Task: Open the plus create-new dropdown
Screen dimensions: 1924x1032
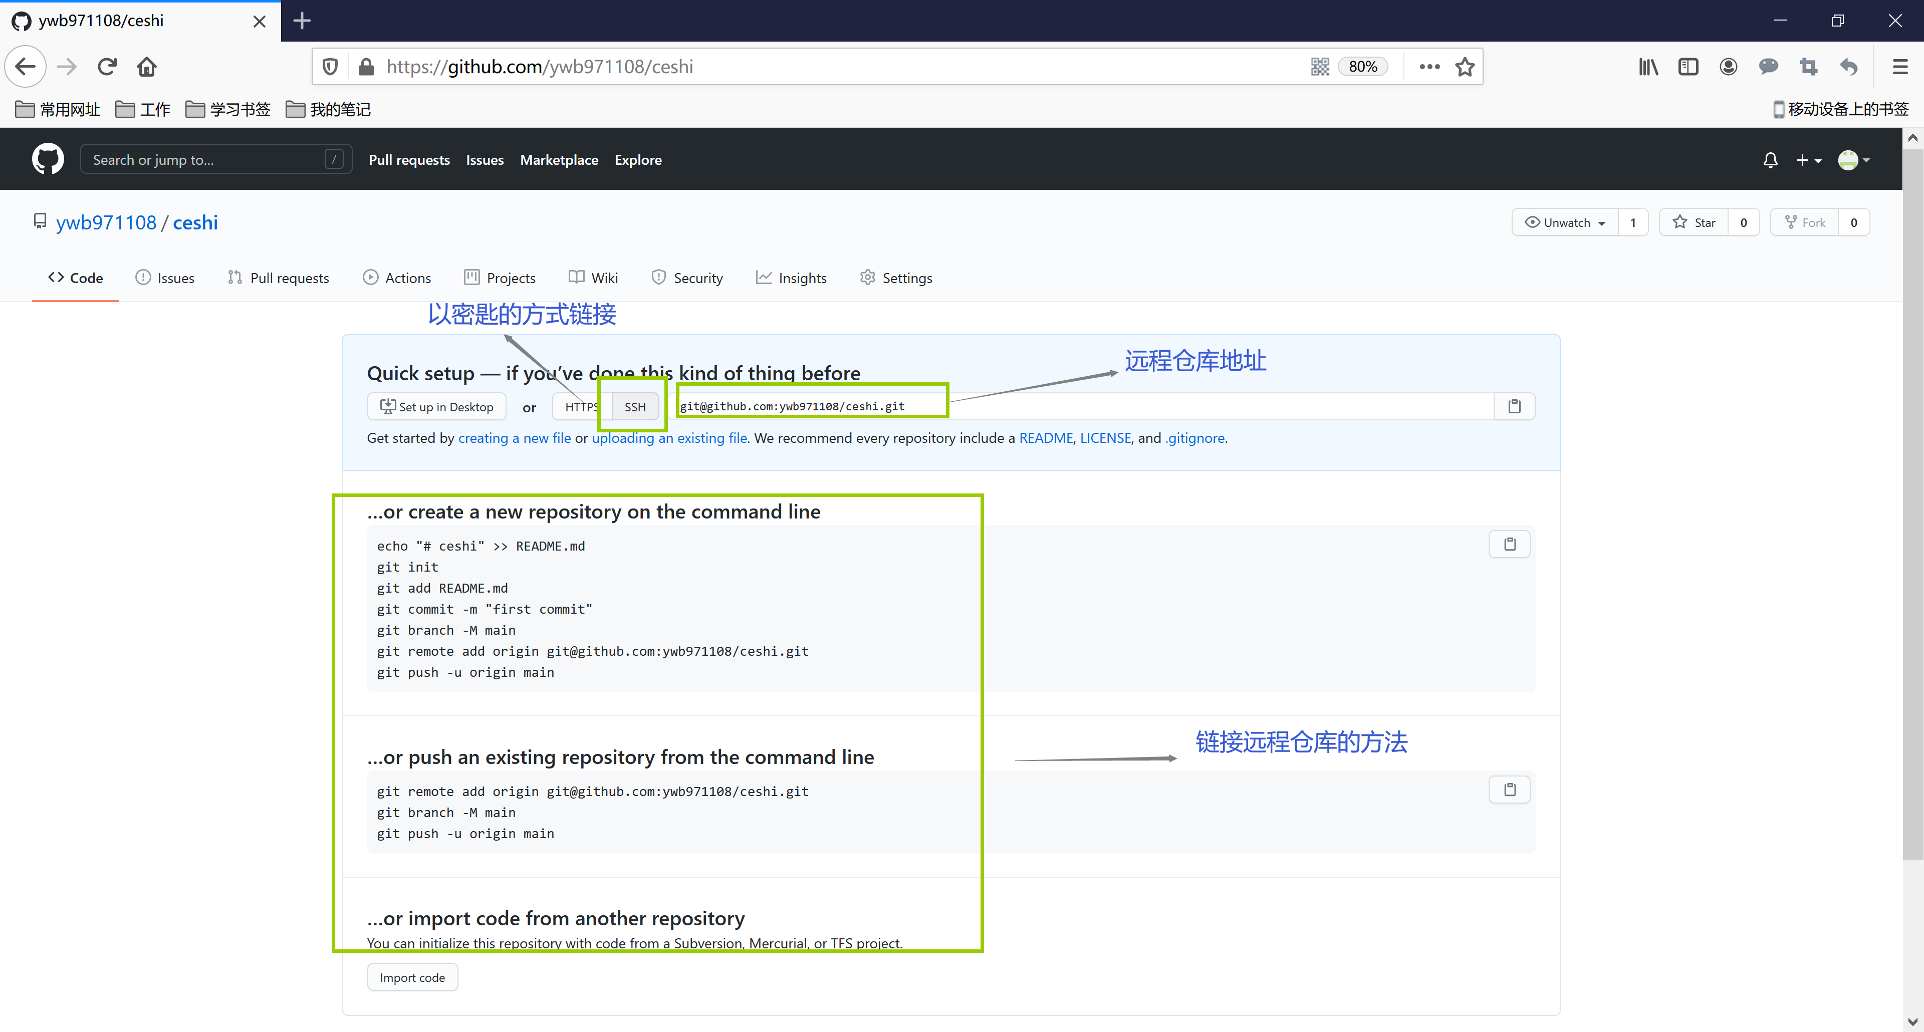Action: [1808, 160]
